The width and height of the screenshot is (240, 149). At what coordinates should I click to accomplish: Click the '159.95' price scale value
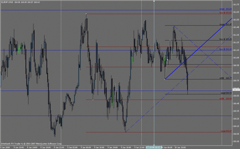[x=236, y=141]
